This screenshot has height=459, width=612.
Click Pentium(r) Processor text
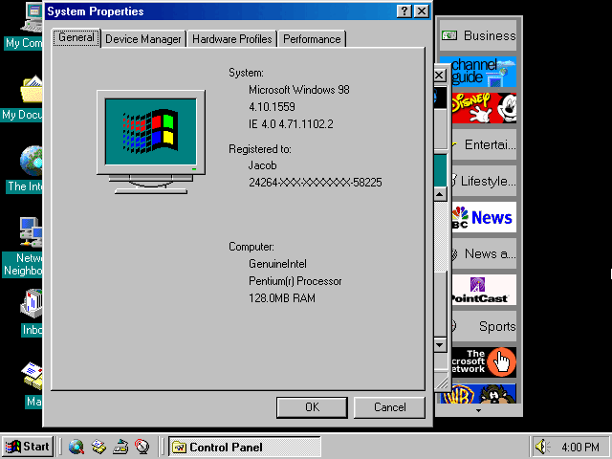[x=295, y=281]
